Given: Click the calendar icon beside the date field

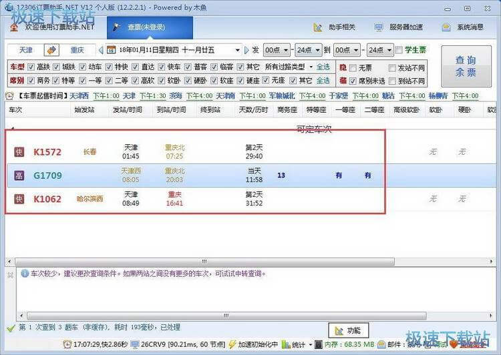Looking at the screenshot, I should pyautogui.click(x=110, y=50).
